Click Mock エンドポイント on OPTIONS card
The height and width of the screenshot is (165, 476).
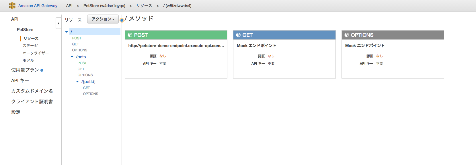click(365, 46)
